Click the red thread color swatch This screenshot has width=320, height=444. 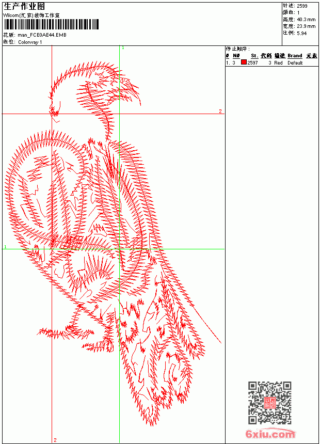244,62
